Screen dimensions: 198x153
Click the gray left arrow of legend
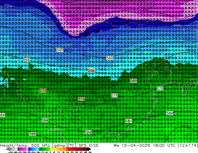pos(7,149)
